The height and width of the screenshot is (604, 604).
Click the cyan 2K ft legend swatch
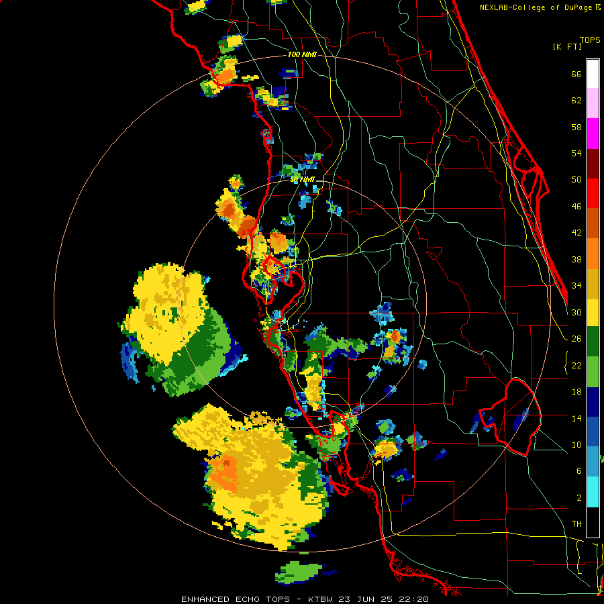pyautogui.click(x=593, y=492)
